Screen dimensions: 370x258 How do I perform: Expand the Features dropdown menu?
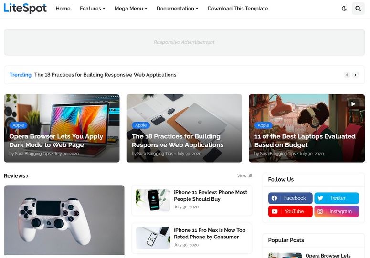(92, 9)
